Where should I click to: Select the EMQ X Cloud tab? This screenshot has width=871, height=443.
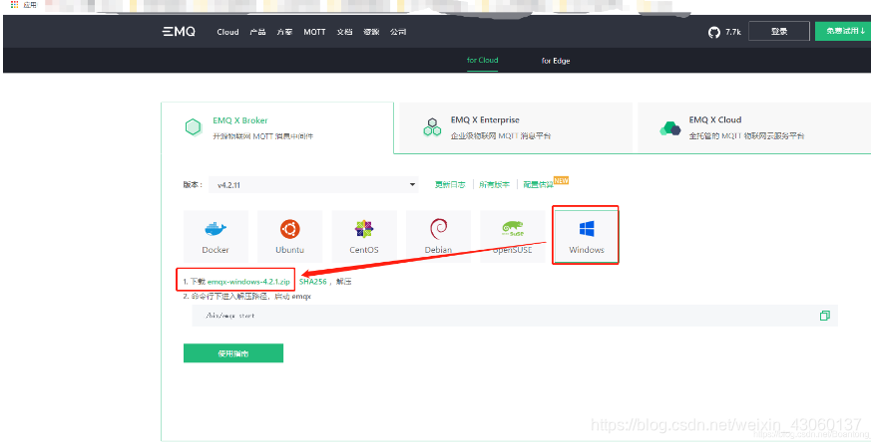pos(754,127)
